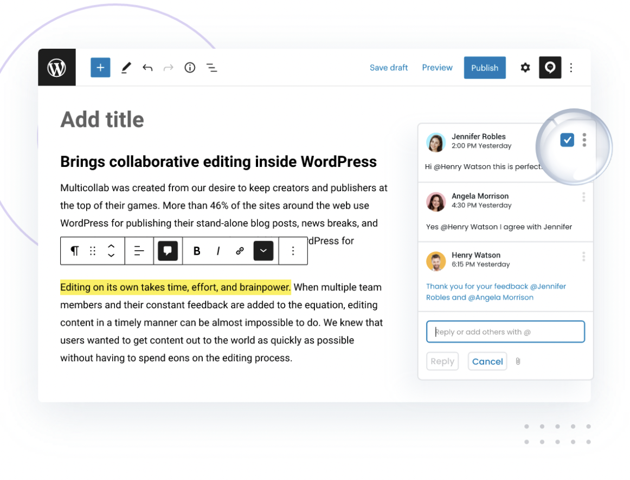Insert a link
The image size is (630, 480).
pyautogui.click(x=240, y=251)
